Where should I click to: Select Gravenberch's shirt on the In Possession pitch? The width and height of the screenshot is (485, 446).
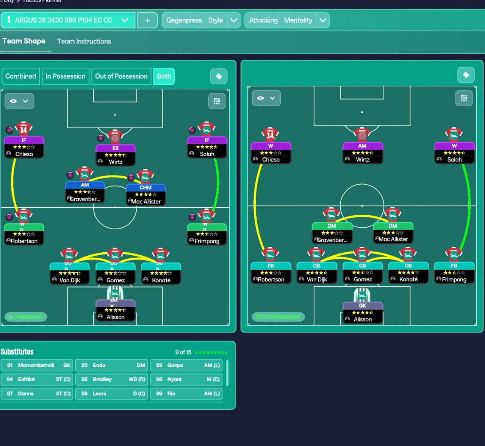84,174
